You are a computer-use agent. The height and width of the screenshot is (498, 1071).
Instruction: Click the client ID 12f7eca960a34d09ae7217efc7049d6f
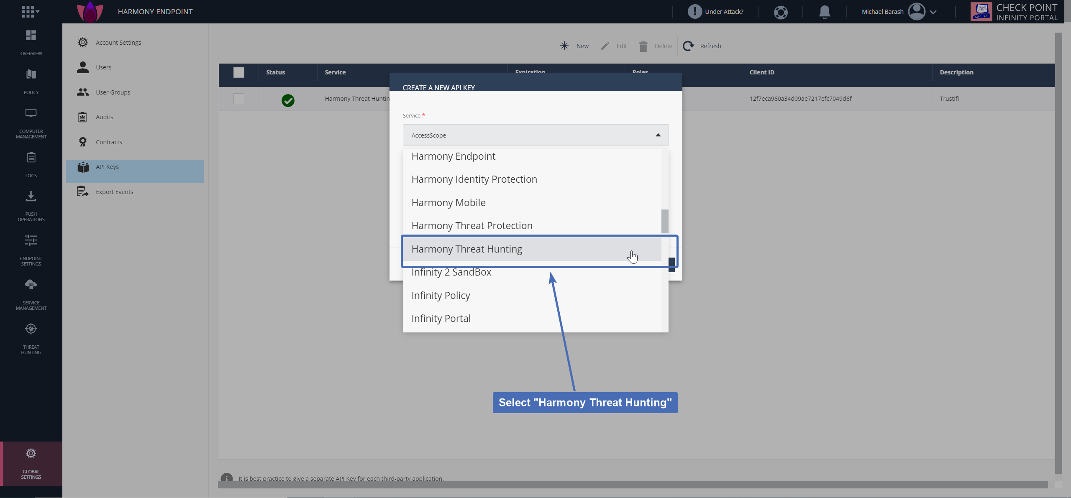click(800, 99)
